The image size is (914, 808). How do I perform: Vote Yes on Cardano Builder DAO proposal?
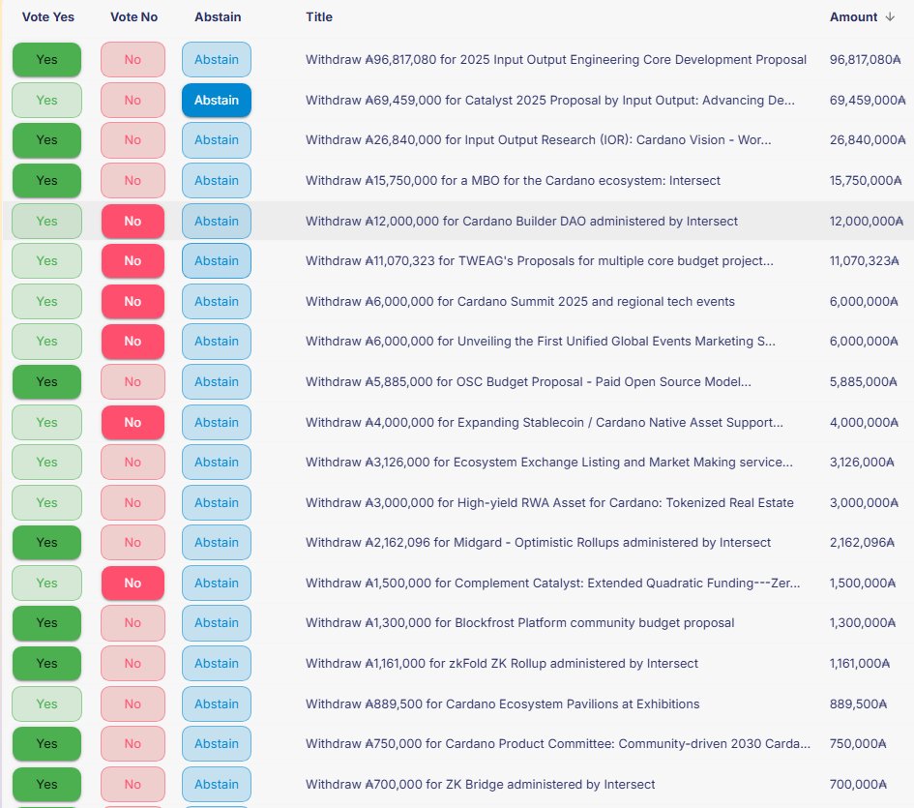click(x=46, y=221)
